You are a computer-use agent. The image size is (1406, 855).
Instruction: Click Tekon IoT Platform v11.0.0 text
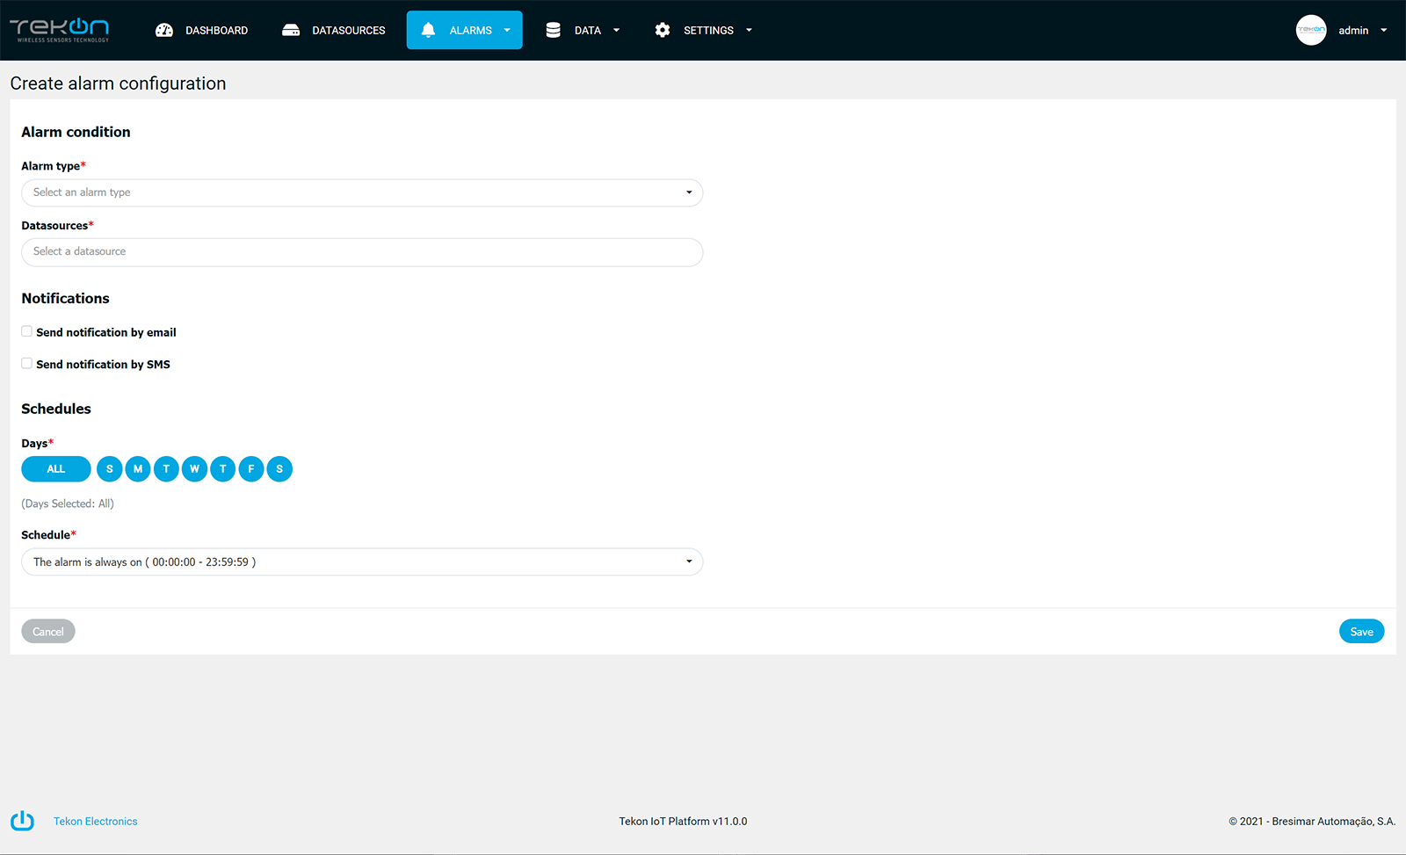click(683, 822)
